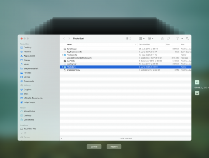Open Downloads in the sidebar
Screen dimensions: 209x158
click(x=29, y=81)
